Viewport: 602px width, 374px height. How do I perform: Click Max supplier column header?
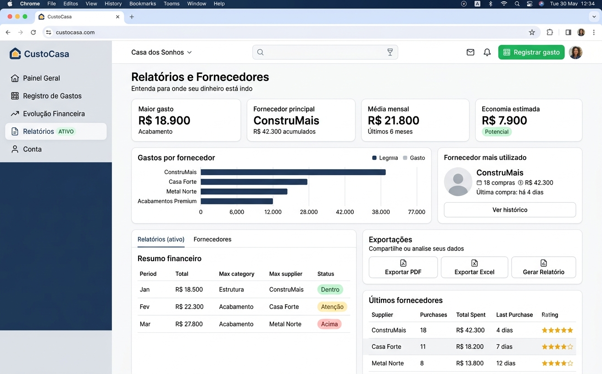pyautogui.click(x=286, y=274)
